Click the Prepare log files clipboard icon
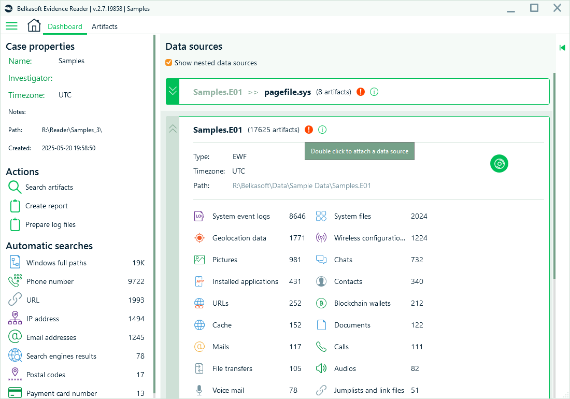 (x=15, y=224)
